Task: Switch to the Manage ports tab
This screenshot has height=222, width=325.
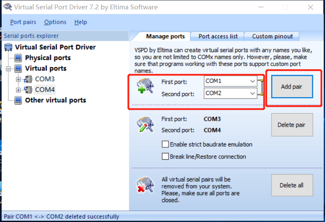Action: 165,36
